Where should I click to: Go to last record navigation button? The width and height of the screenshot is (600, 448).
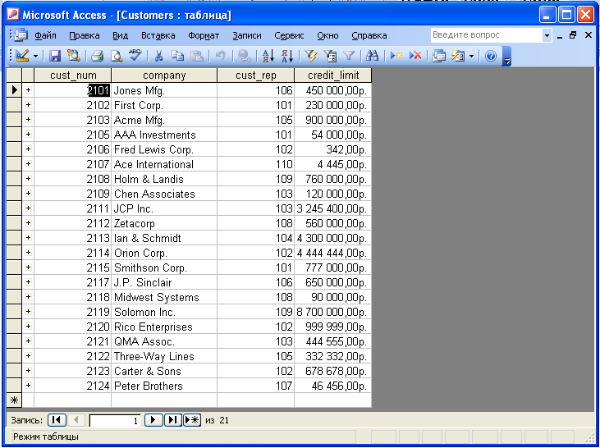(x=173, y=420)
